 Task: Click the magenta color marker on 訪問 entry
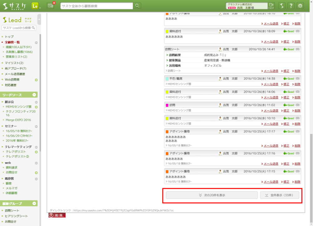tap(167, 105)
